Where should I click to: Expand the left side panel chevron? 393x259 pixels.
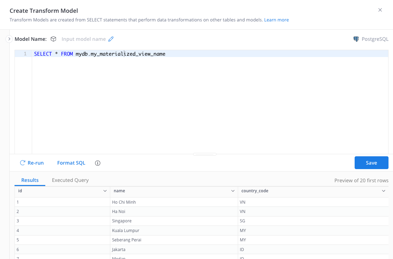click(9, 39)
